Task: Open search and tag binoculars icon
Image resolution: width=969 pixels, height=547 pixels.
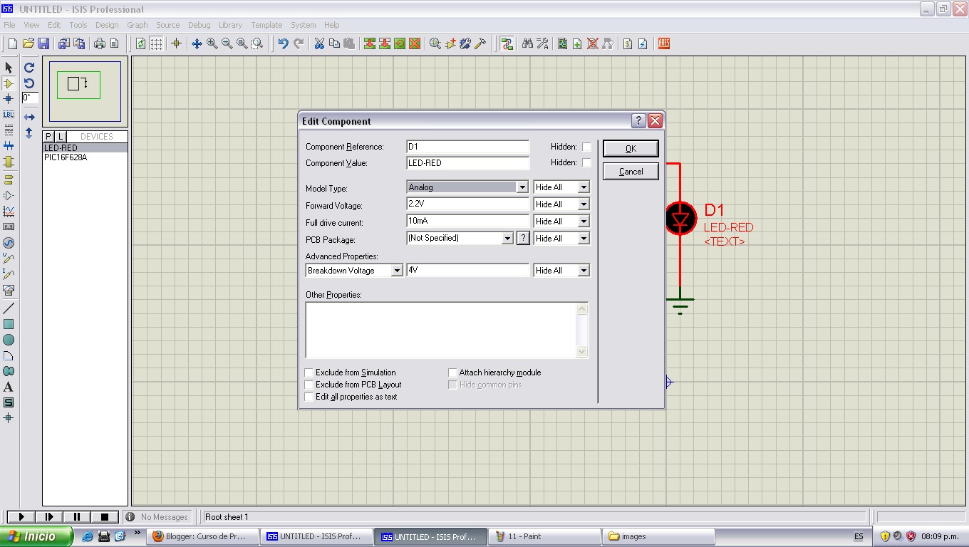Action: point(527,43)
